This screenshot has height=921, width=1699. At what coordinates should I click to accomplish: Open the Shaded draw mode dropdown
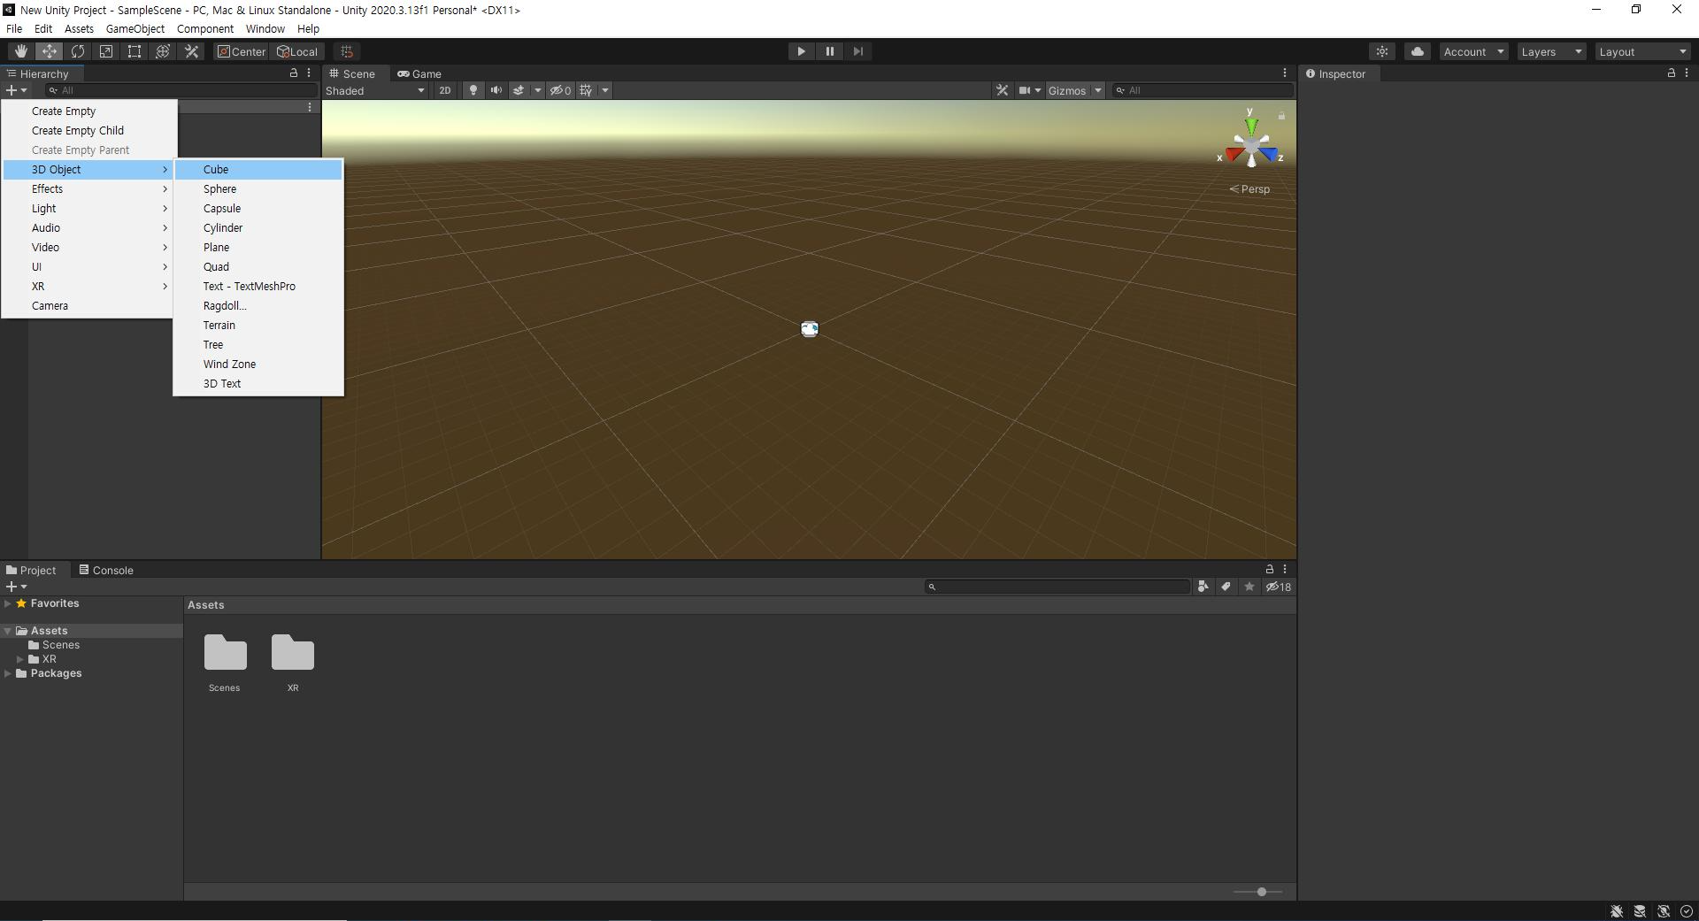(375, 90)
